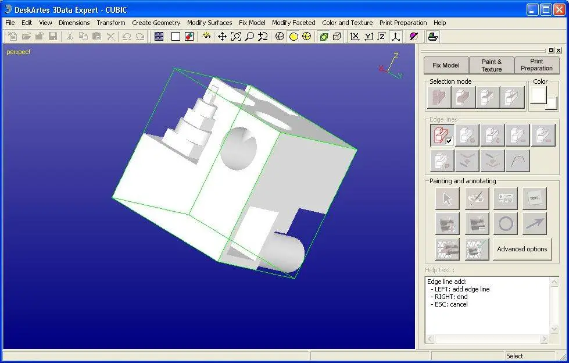Open the Fix Model menu bar item
The image size is (569, 363).
(252, 23)
